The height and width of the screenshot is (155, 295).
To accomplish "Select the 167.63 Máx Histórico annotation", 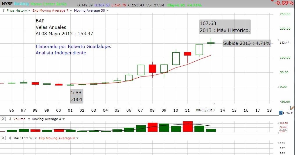I will tap(225, 27).
